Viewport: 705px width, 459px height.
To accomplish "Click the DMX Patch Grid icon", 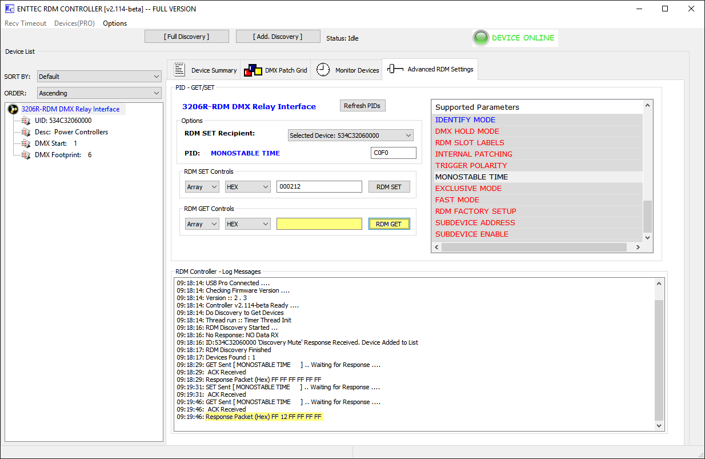I will click(253, 70).
